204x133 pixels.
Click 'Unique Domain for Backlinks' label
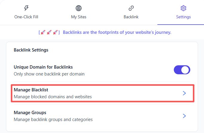pos(43,67)
